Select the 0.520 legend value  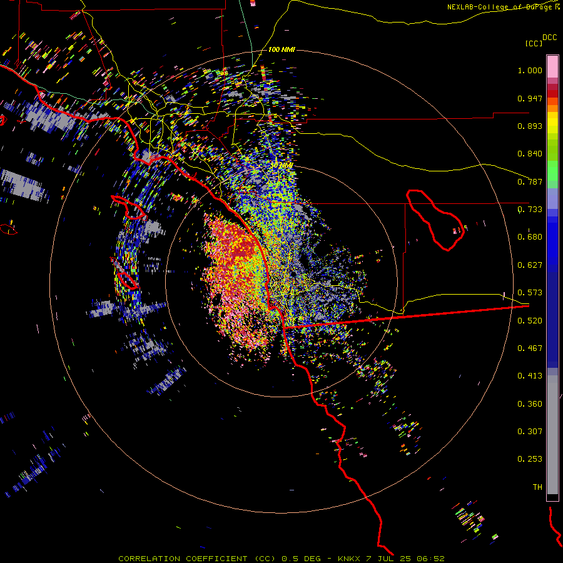[x=530, y=321]
